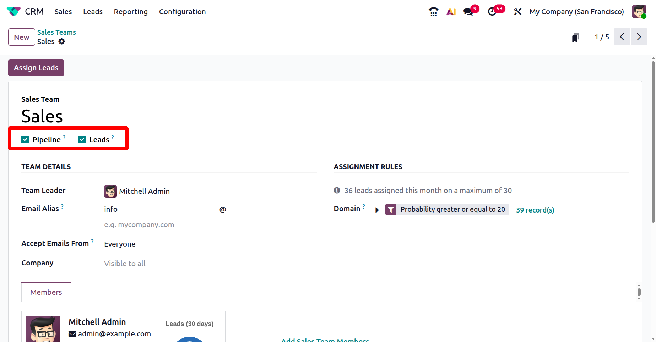Screen dimensions: 656x342
Task: Go back to Sales Teams breadcrumb
Action: (56, 32)
